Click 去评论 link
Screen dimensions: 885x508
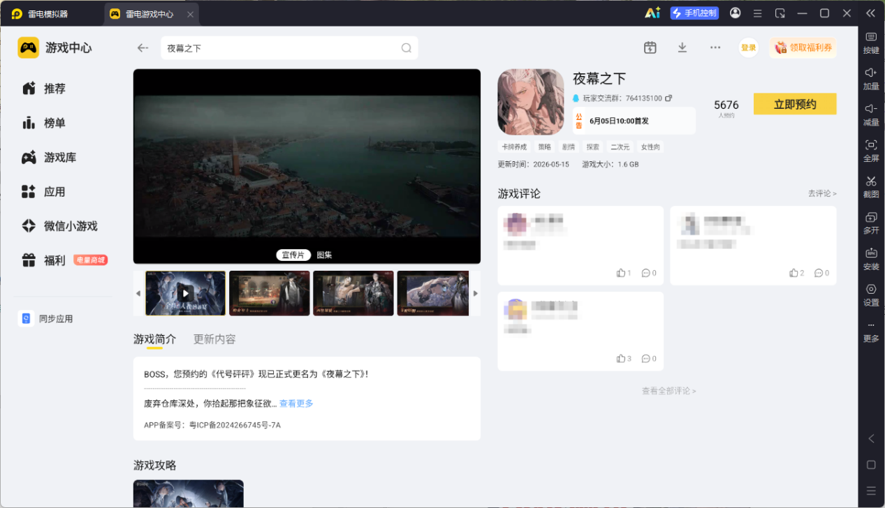coord(822,193)
